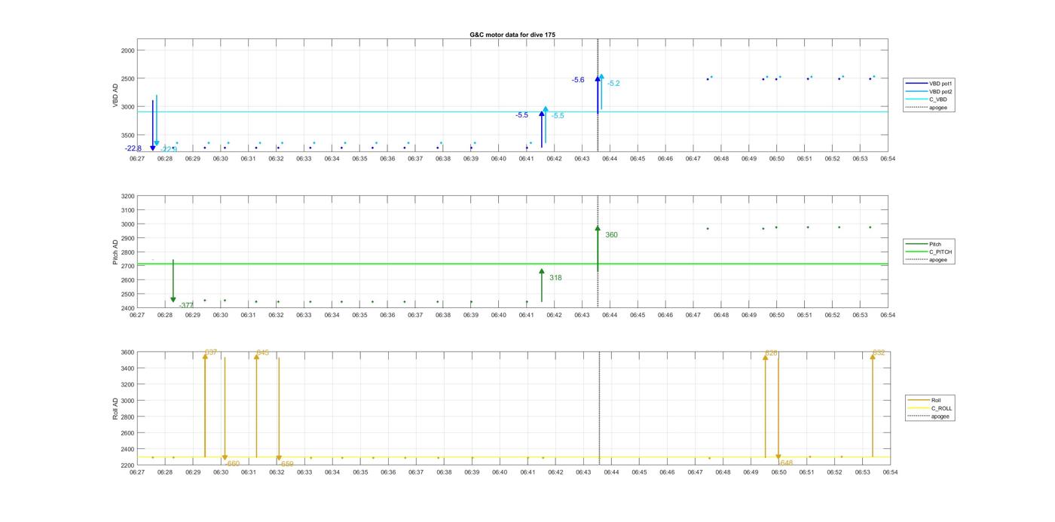Click the '832' roll data label
This screenshot has height=522, width=1055.
tap(879, 353)
